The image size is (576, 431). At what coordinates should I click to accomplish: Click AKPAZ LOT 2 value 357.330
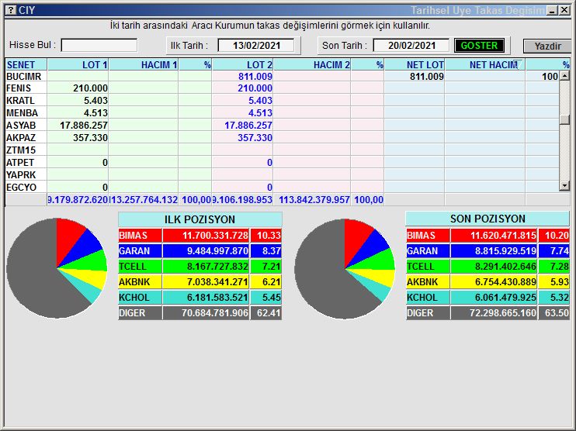click(255, 137)
